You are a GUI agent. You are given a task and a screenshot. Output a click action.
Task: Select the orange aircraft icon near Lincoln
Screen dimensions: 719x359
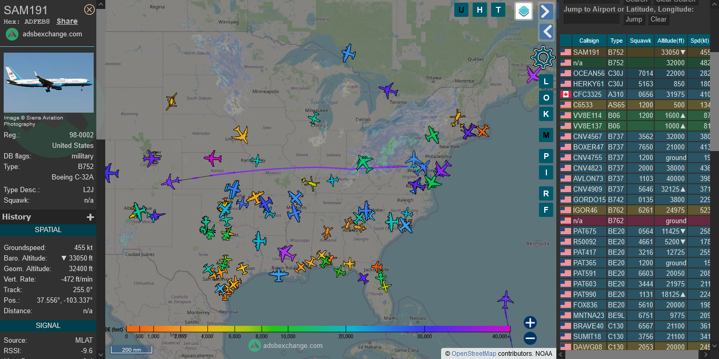tap(240, 134)
